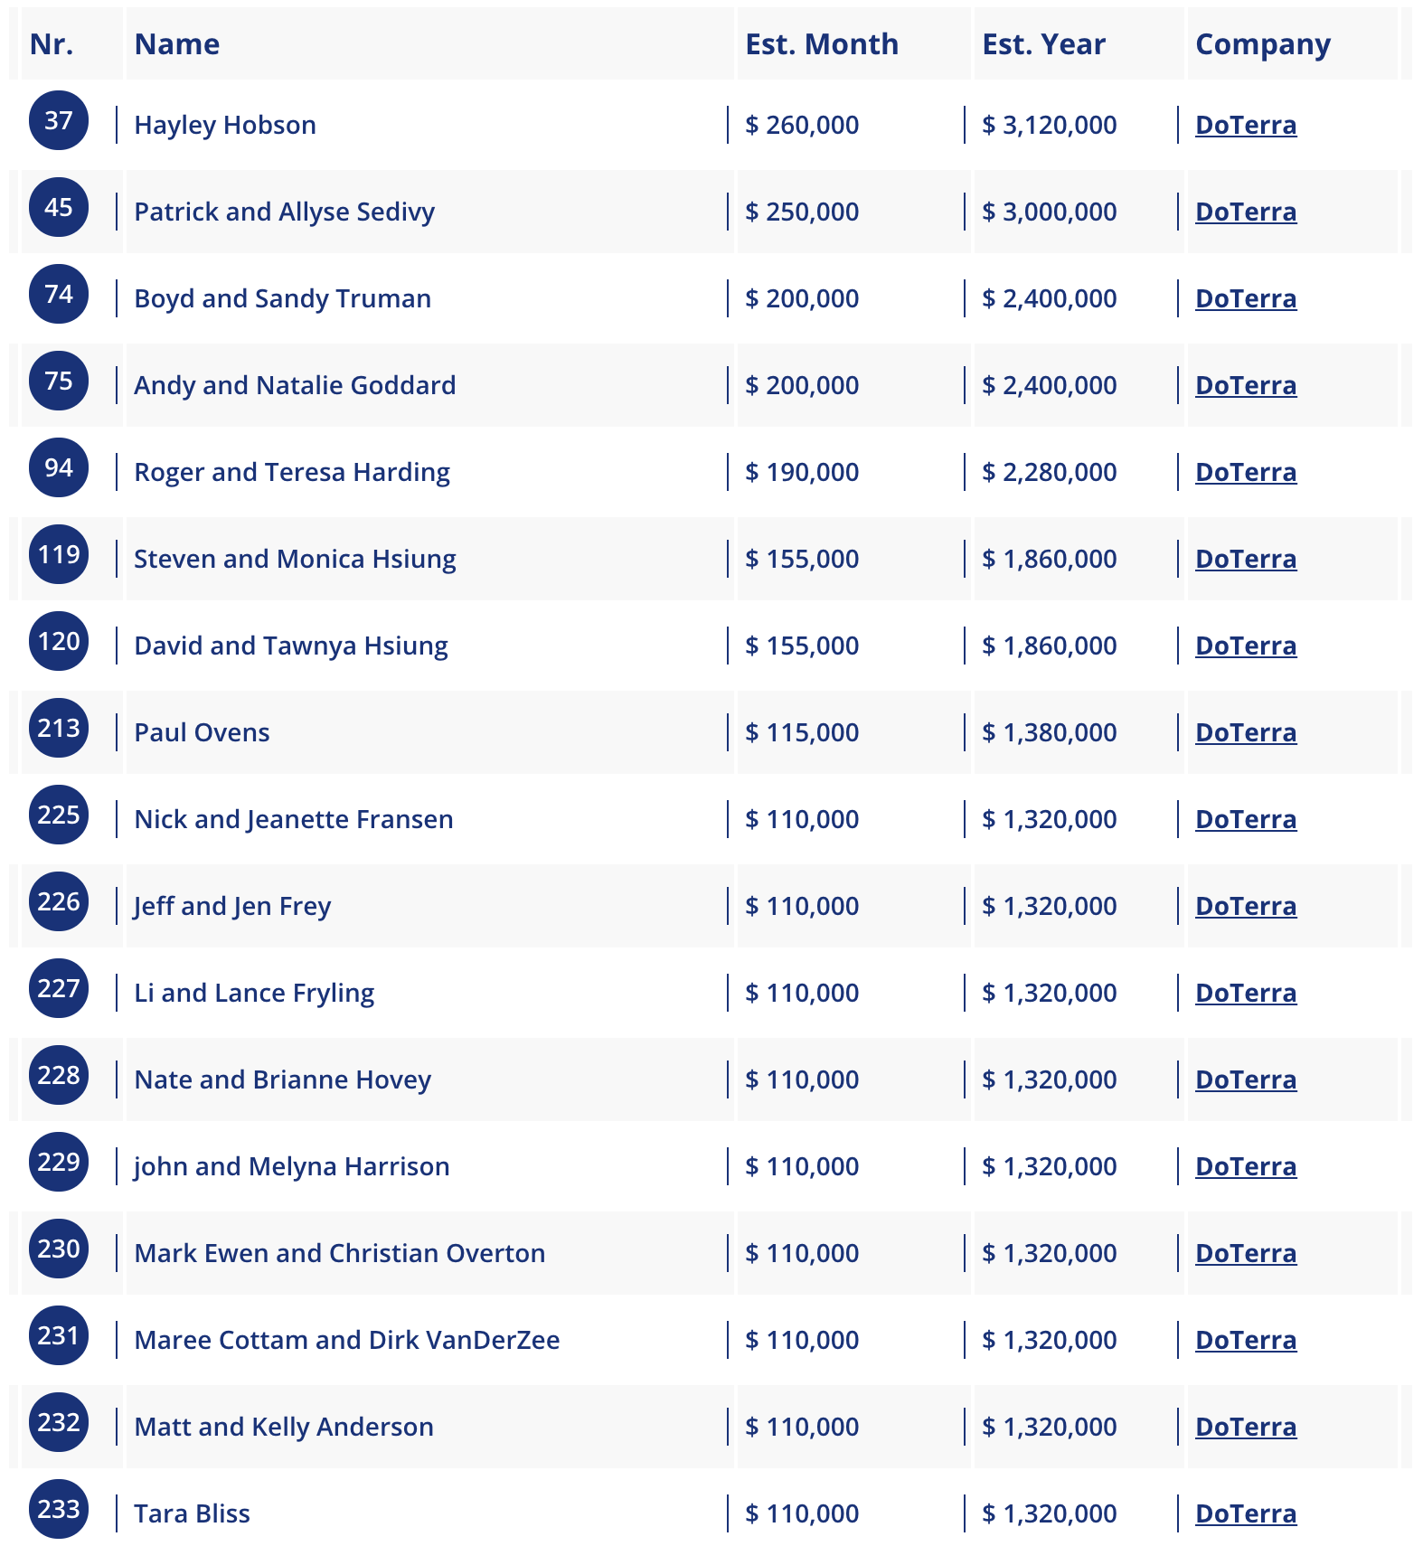This screenshot has height=1546, width=1423.
Task: Open DoTerra link for Nick and Jeanette Fransen
Action: [1246, 819]
